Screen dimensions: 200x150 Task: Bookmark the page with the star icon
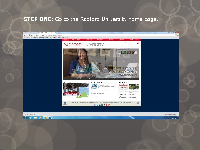[x=176, y=35]
